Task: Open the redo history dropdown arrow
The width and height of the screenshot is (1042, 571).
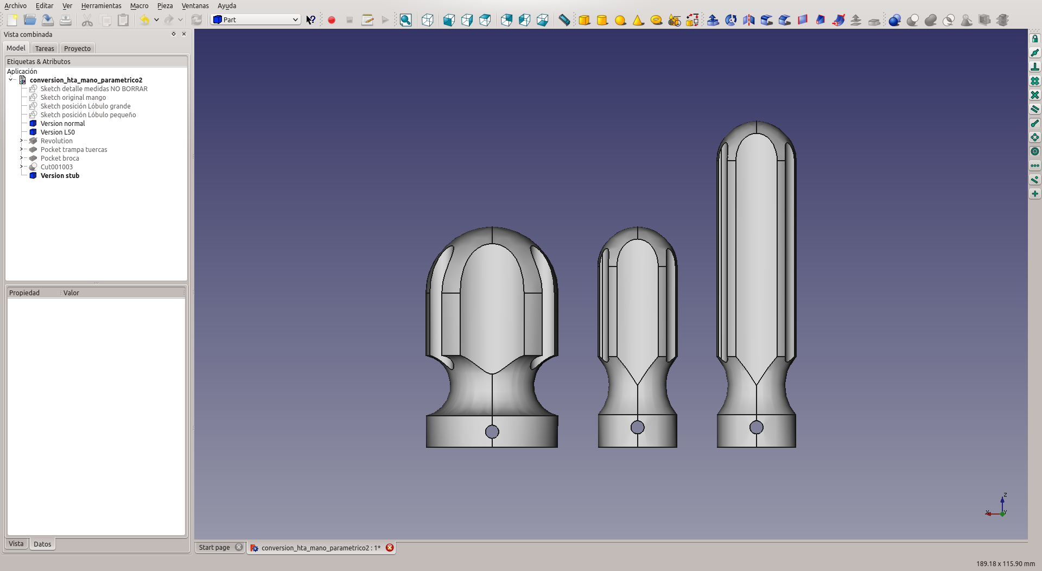Action: [x=180, y=20]
